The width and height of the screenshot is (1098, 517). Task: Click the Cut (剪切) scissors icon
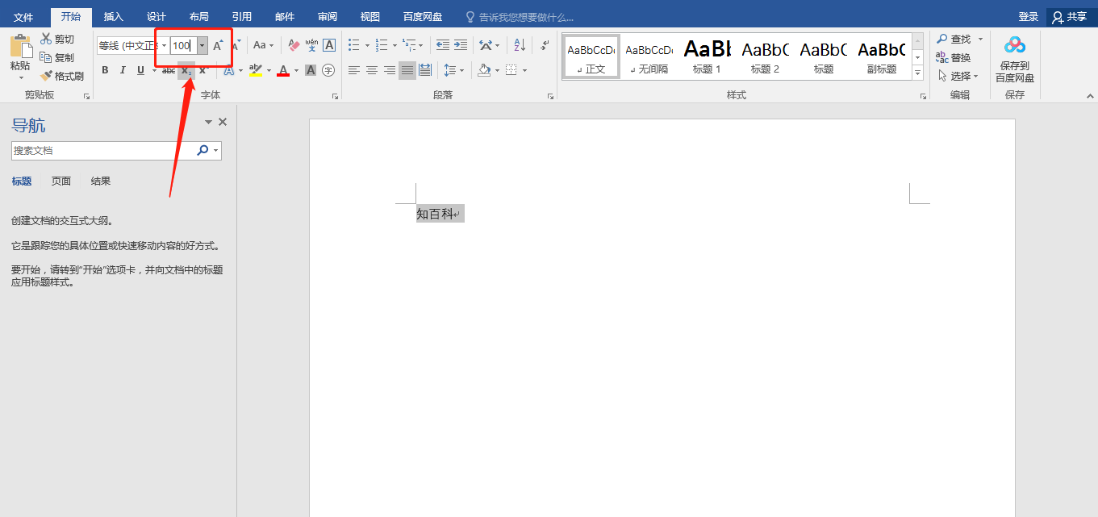click(x=46, y=39)
